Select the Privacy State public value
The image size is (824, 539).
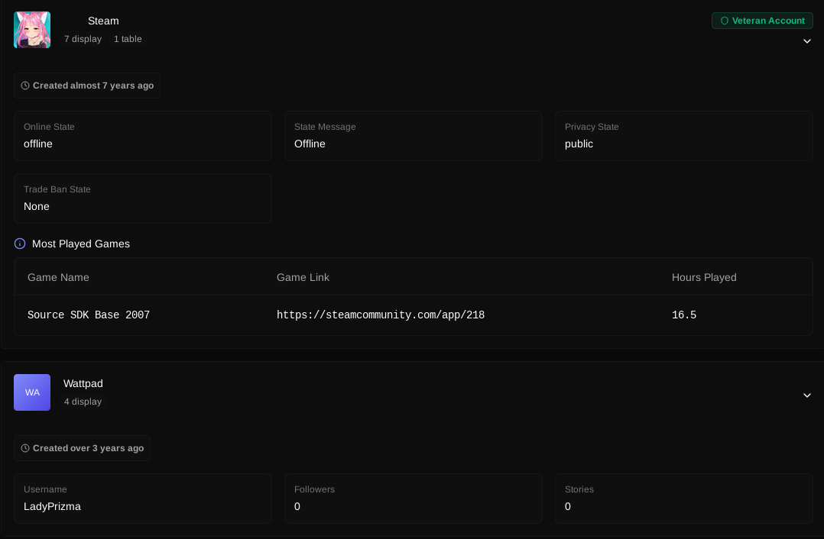(x=579, y=144)
